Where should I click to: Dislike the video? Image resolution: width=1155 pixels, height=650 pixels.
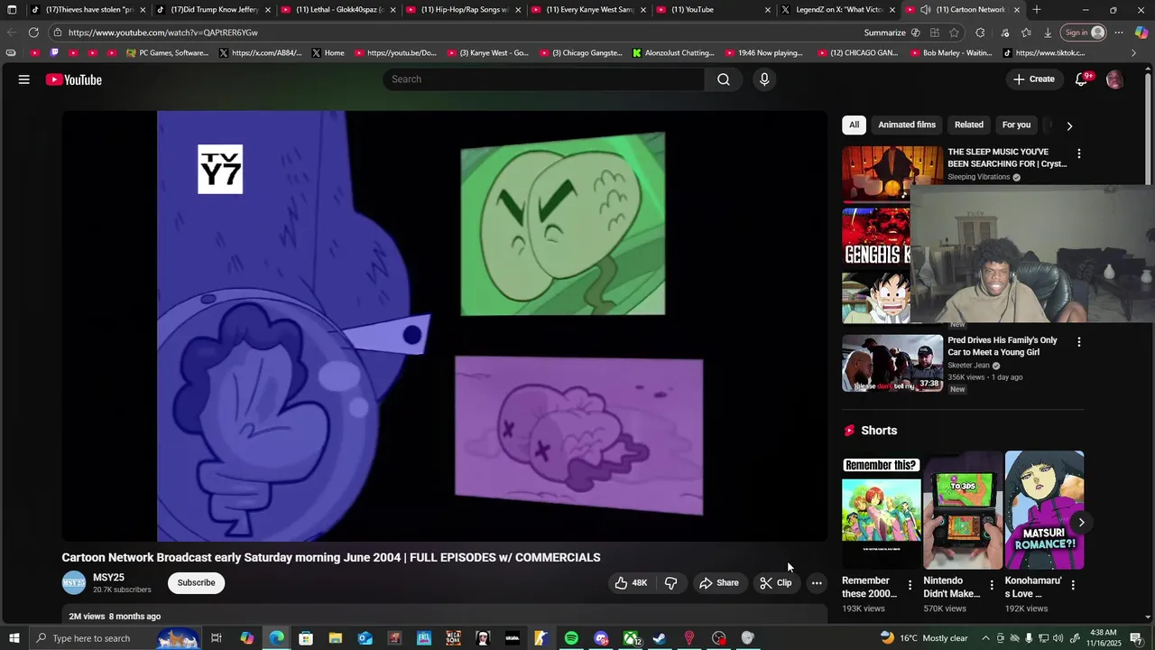click(671, 583)
